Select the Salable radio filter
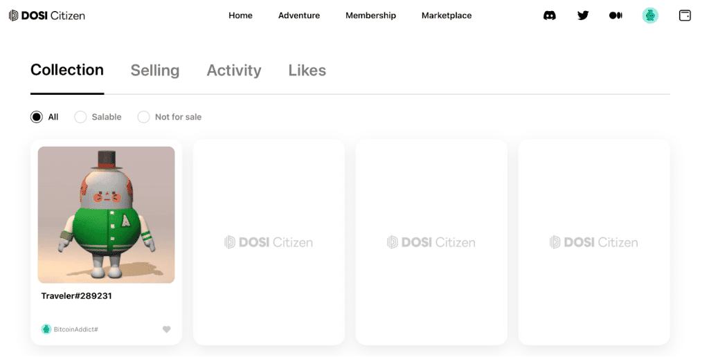 point(80,117)
